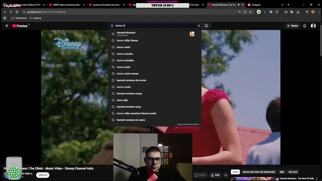Viewport: 322px width, 181px height.
Task: Close the Instagram tab
Action: click(282, 5)
